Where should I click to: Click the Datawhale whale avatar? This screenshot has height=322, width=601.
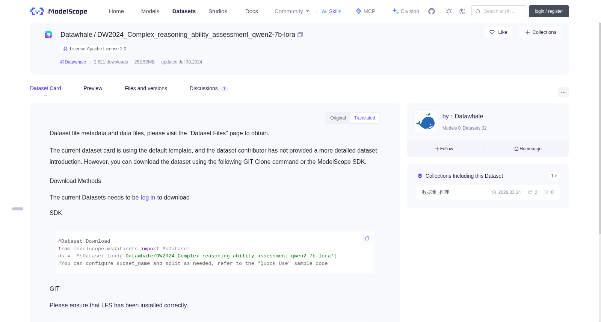click(x=426, y=122)
